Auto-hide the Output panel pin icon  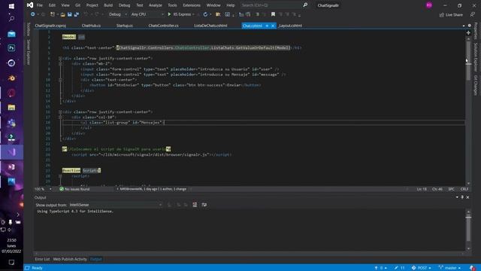462,197
